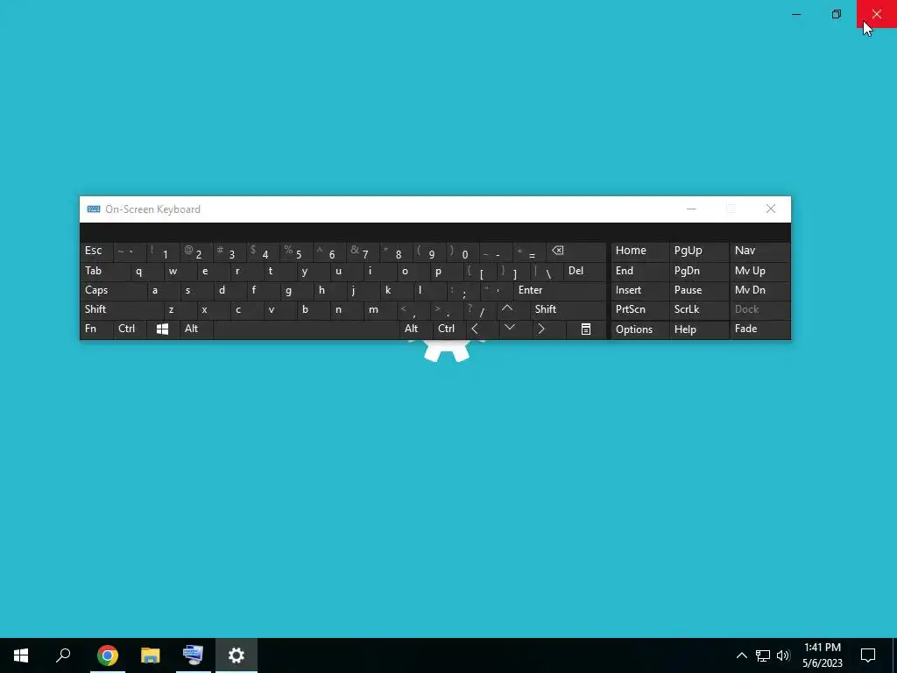Open Chrome from the taskbar
This screenshot has width=897, height=673.
[108, 655]
